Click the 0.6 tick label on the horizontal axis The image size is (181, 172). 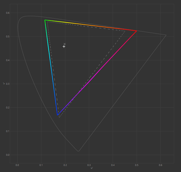pyautogui.click(x=161, y=164)
